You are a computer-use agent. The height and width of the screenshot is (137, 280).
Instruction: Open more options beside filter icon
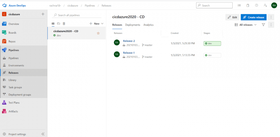coord(271,25)
